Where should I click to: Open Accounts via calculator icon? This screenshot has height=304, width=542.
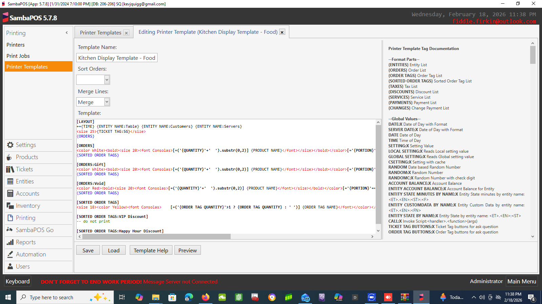10,194
